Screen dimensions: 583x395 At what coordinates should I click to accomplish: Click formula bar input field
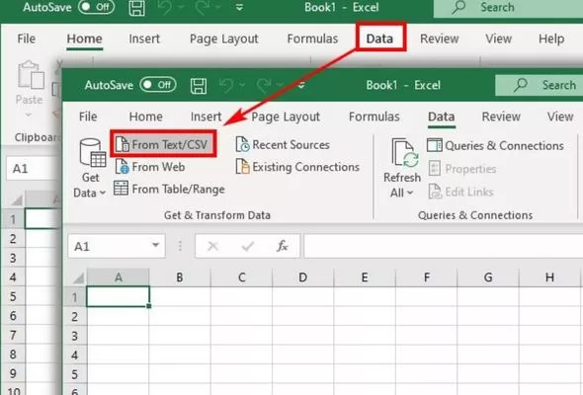[x=444, y=246]
